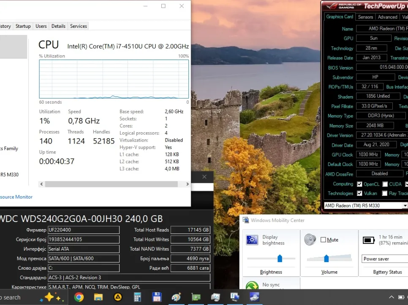Image resolution: width=408 pixels, height=305 pixels.
Task: Open the Resource Monitor link
Action: click(x=15, y=197)
